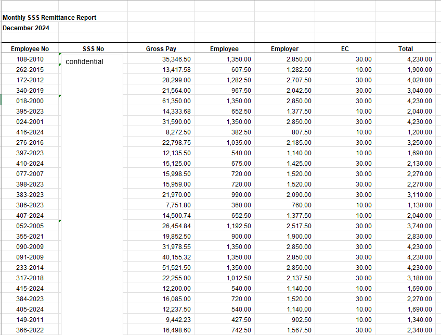Select employee number 366-2022
Screen dimensions: 441x335
30,330
